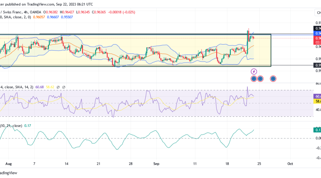Open the isolated EU flag event icon before Oct

tap(273, 79)
